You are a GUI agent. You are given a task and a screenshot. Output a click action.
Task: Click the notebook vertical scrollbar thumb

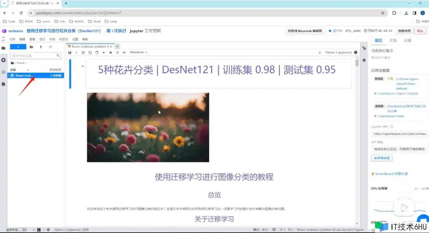(x=357, y=63)
